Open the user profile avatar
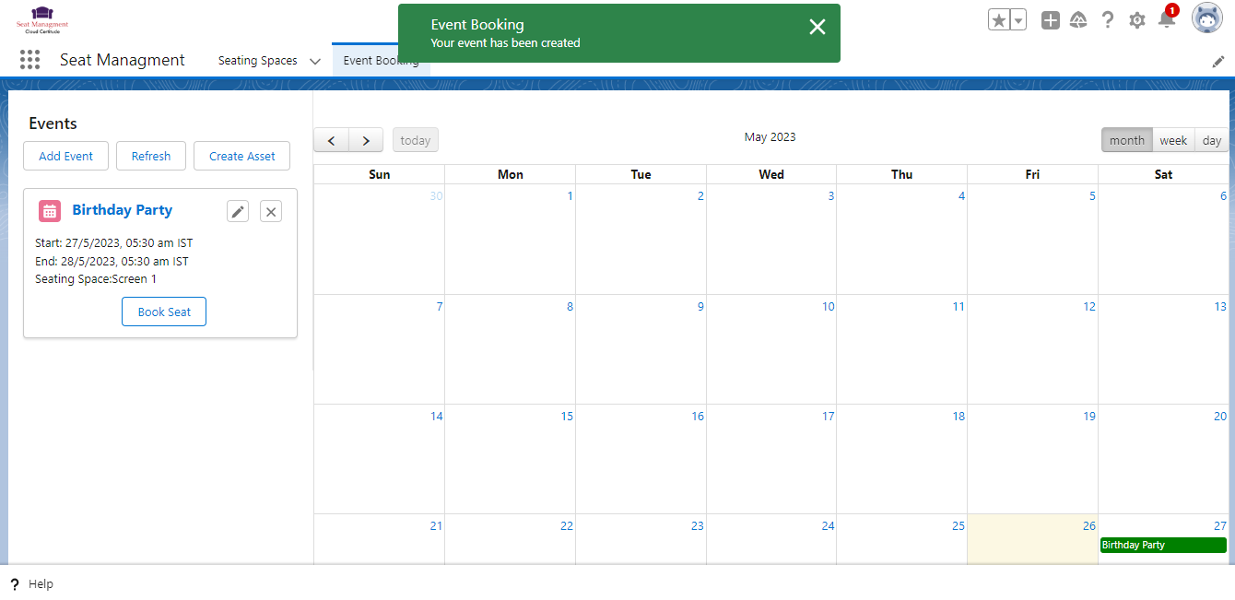The image size is (1235, 600). 1207,18
